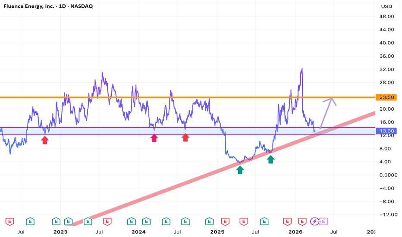402x237 pixels.
Task: Click the 20.00 price axis label
Action: point(386,109)
